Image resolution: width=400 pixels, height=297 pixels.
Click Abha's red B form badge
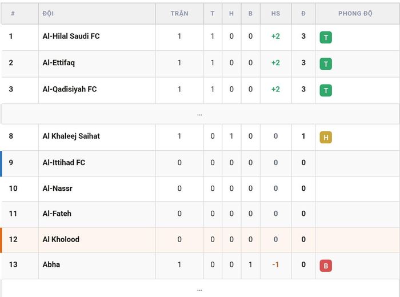326,266
